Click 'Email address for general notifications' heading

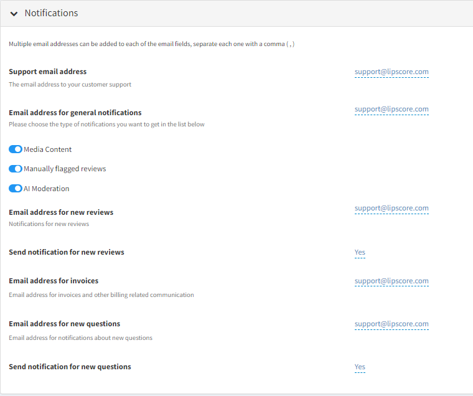click(x=75, y=113)
